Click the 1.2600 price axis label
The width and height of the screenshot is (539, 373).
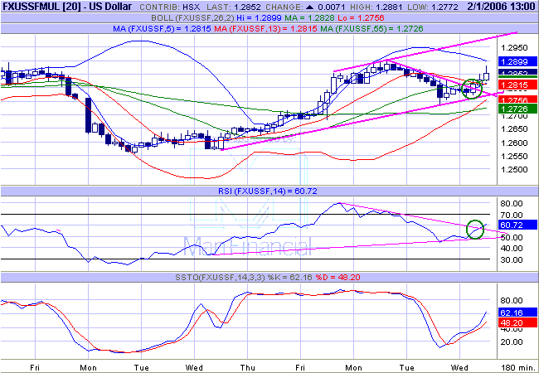(x=514, y=143)
